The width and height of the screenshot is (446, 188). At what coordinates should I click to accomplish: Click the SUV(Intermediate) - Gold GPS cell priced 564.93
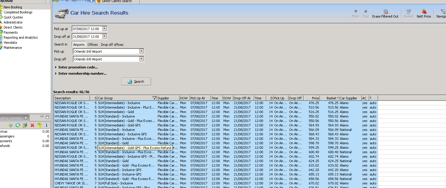127,125
